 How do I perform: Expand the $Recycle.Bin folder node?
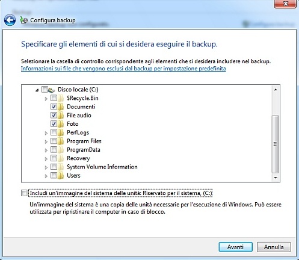[46, 99]
